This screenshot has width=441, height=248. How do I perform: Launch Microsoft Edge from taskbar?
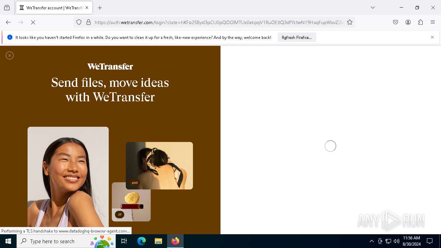(142, 241)
